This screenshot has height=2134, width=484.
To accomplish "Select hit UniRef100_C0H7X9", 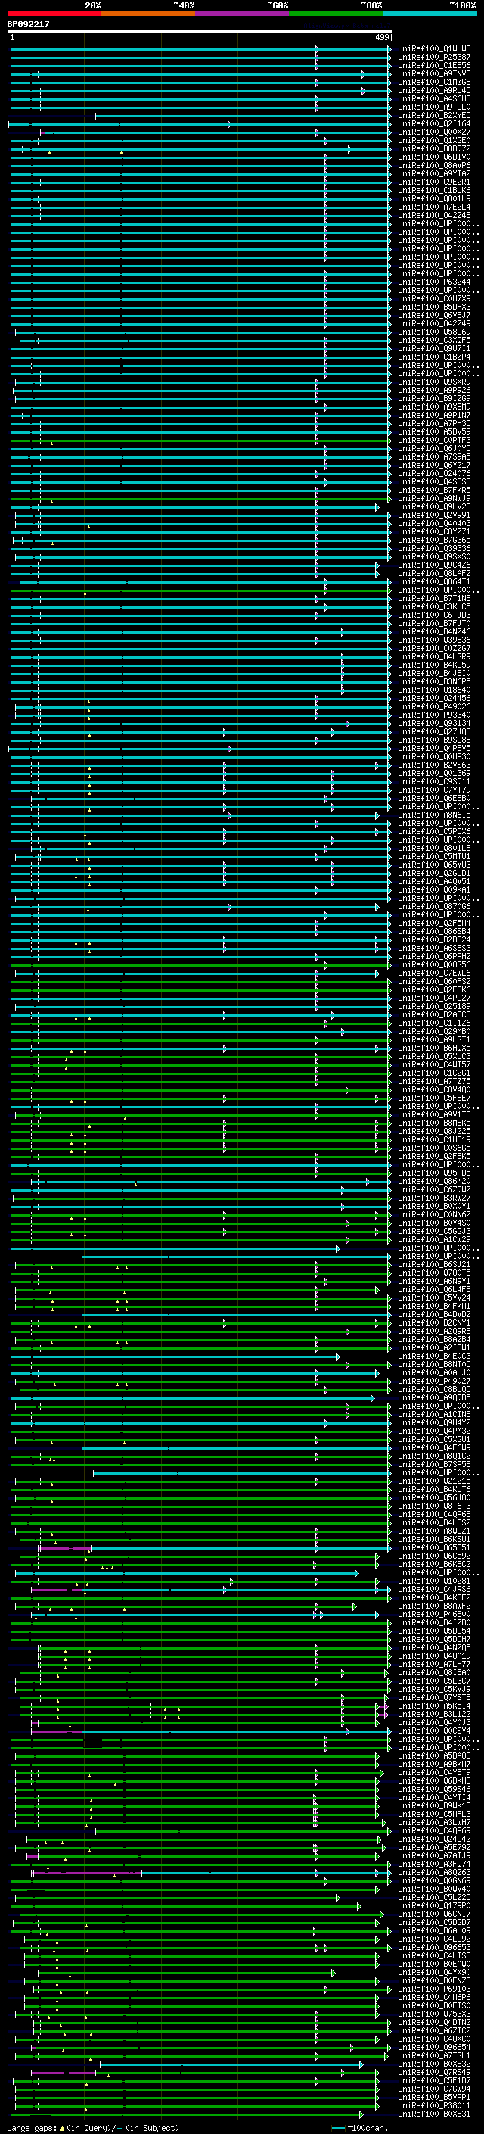I will point(433,298).
